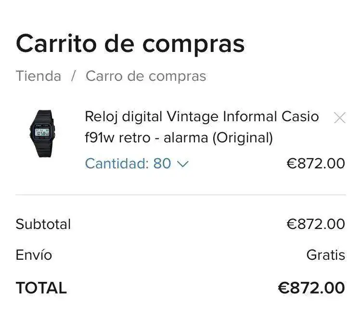Click the horizontal divider above Subtotal
Viewport: 361px width, 317px height.
180,195
